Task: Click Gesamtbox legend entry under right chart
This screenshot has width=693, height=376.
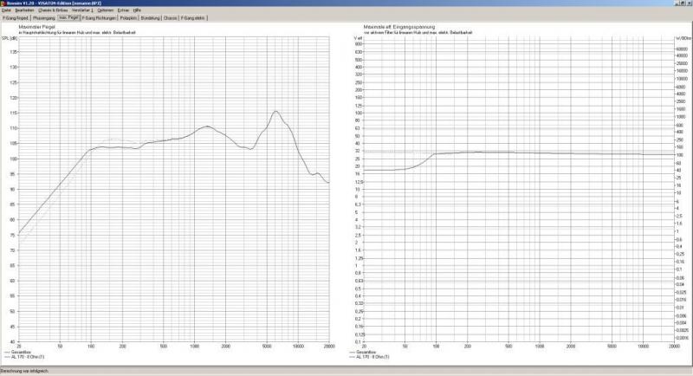Action: (x=363, y=352)
